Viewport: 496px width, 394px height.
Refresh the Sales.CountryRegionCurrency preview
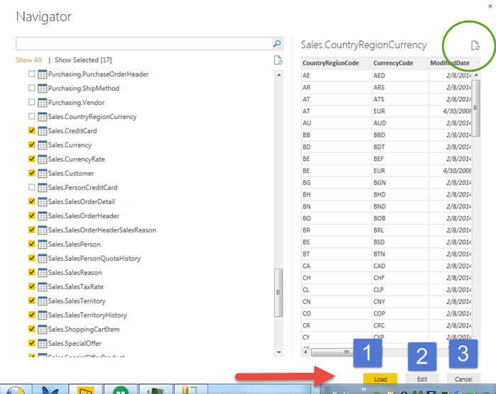point(475,45)
